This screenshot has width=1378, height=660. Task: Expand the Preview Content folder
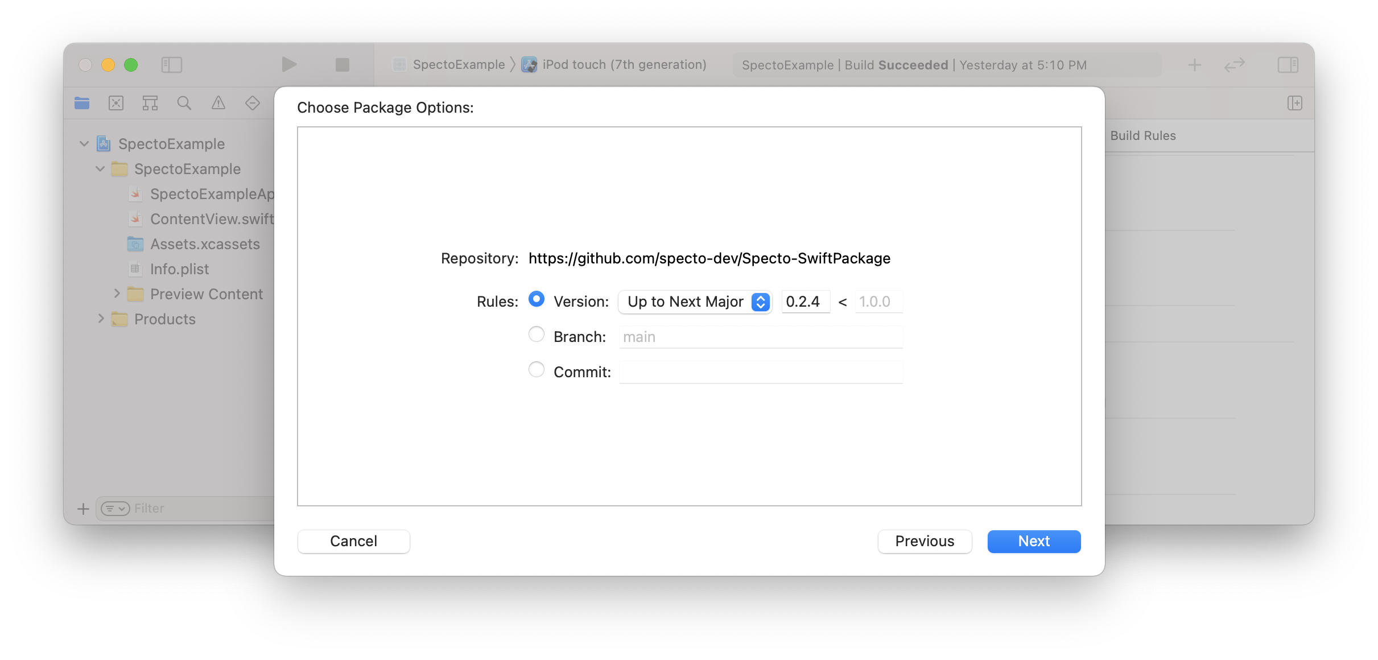[117, 294]
